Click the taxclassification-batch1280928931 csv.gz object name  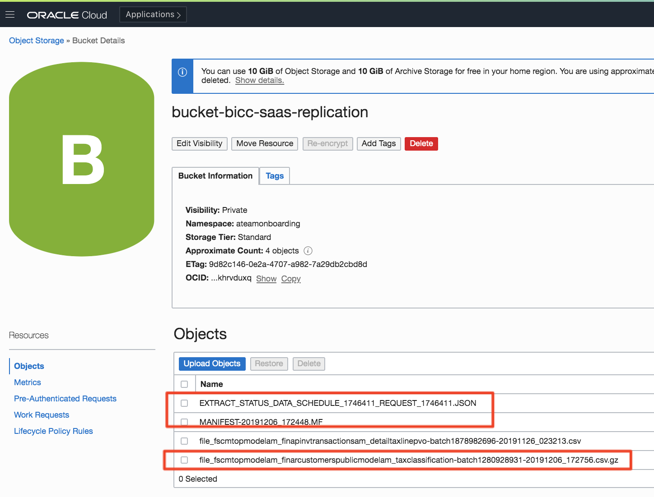(x=409, y=460)
